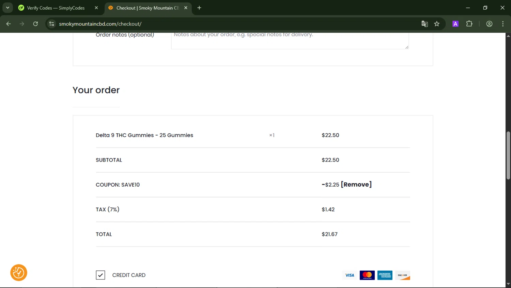The width and height of the screenshot is (511, 288).
Task: Click Delta 9 THC Gummies product name
Action: [x=144, y=135]
